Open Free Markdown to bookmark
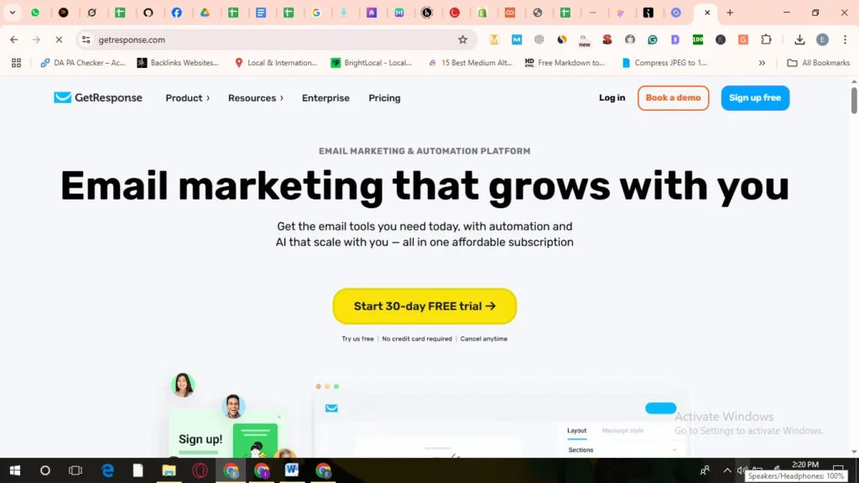 [565, 63]
